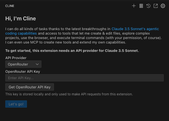Click the CLINE panel title

click(10, 6)
